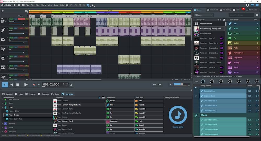The height and width of the screenshot is (141, 261).
Task: Solo the Bass track
Action: [11, 28]
